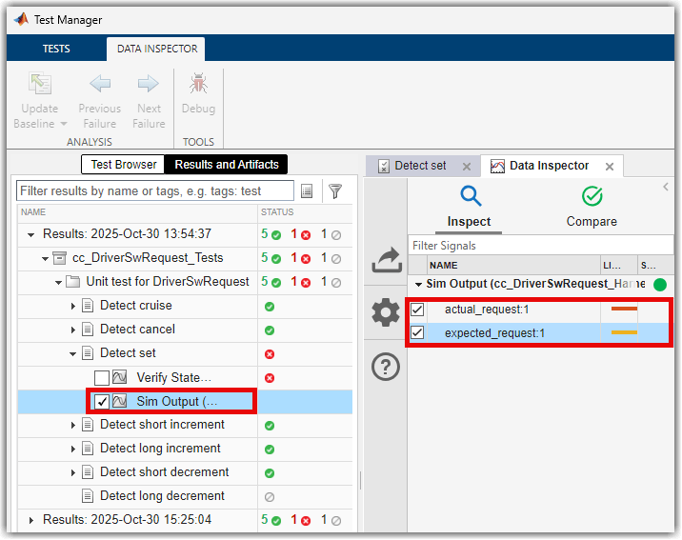Image resolution: width=682 pixels, height=540 pixels.
Task: Sort results by STATUS column header
Action: [x=305, y=212]
